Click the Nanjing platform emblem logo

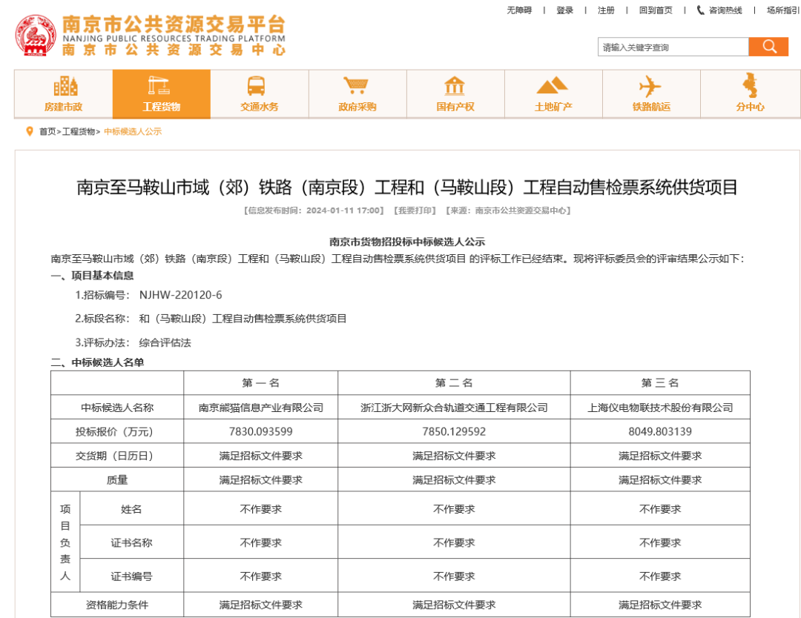pos(36,36)
